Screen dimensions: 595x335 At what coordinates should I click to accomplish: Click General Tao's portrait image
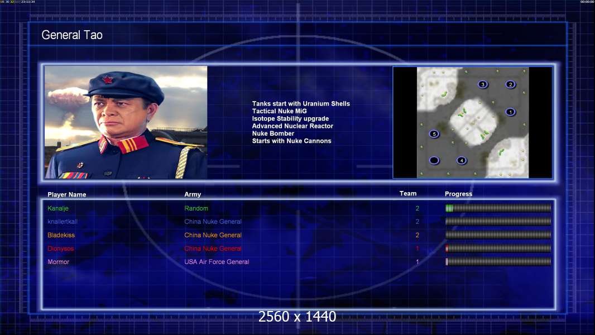click(126, 122)
